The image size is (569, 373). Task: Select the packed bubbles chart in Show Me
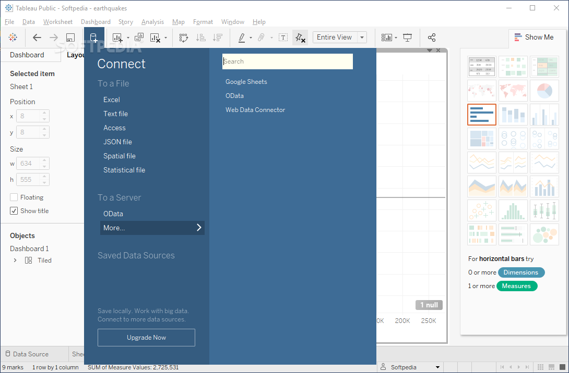544,234
